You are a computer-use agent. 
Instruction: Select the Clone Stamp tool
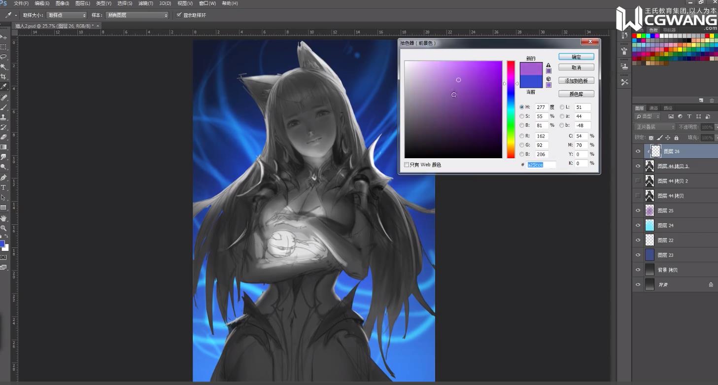[3, 117]
